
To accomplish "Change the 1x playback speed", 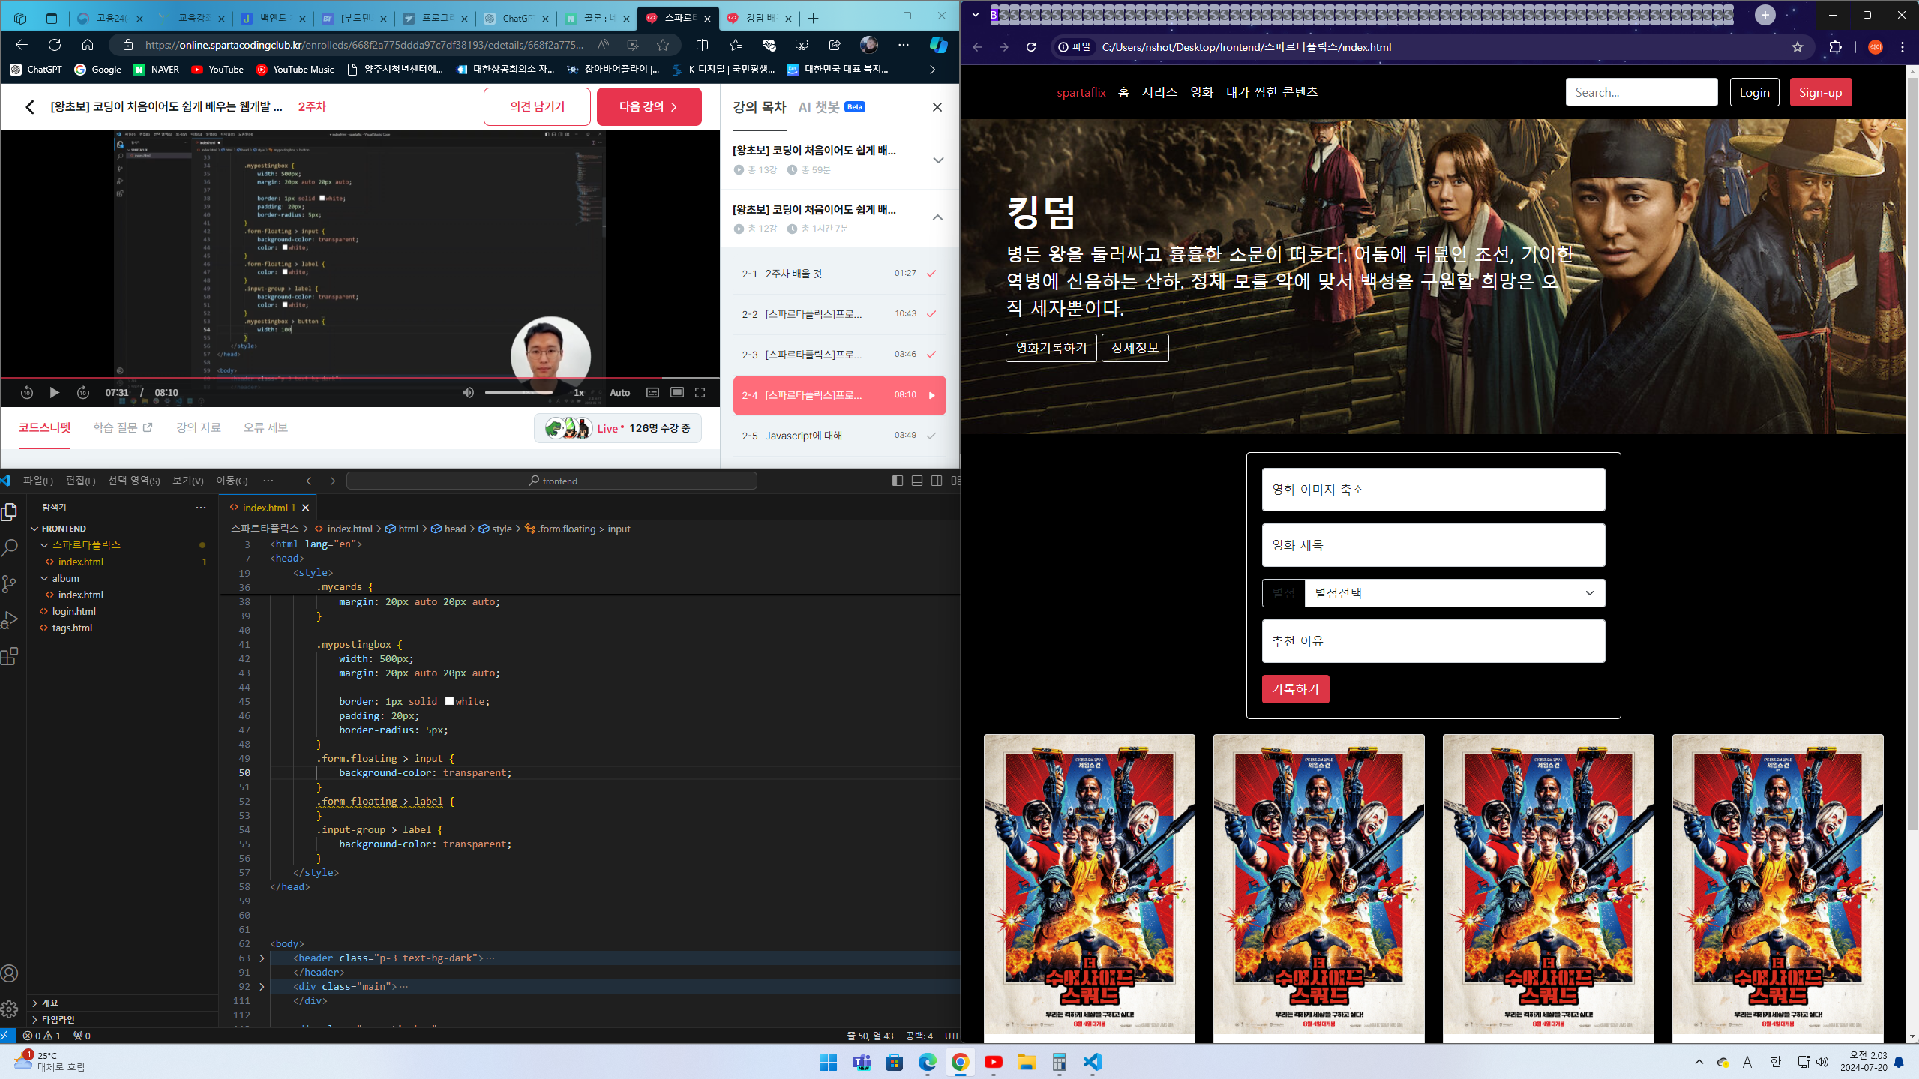I will pyautogui.click(x=579, y=392).
